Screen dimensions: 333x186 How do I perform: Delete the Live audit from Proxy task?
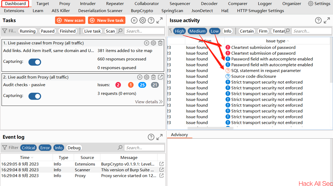[x=154, y=77]
